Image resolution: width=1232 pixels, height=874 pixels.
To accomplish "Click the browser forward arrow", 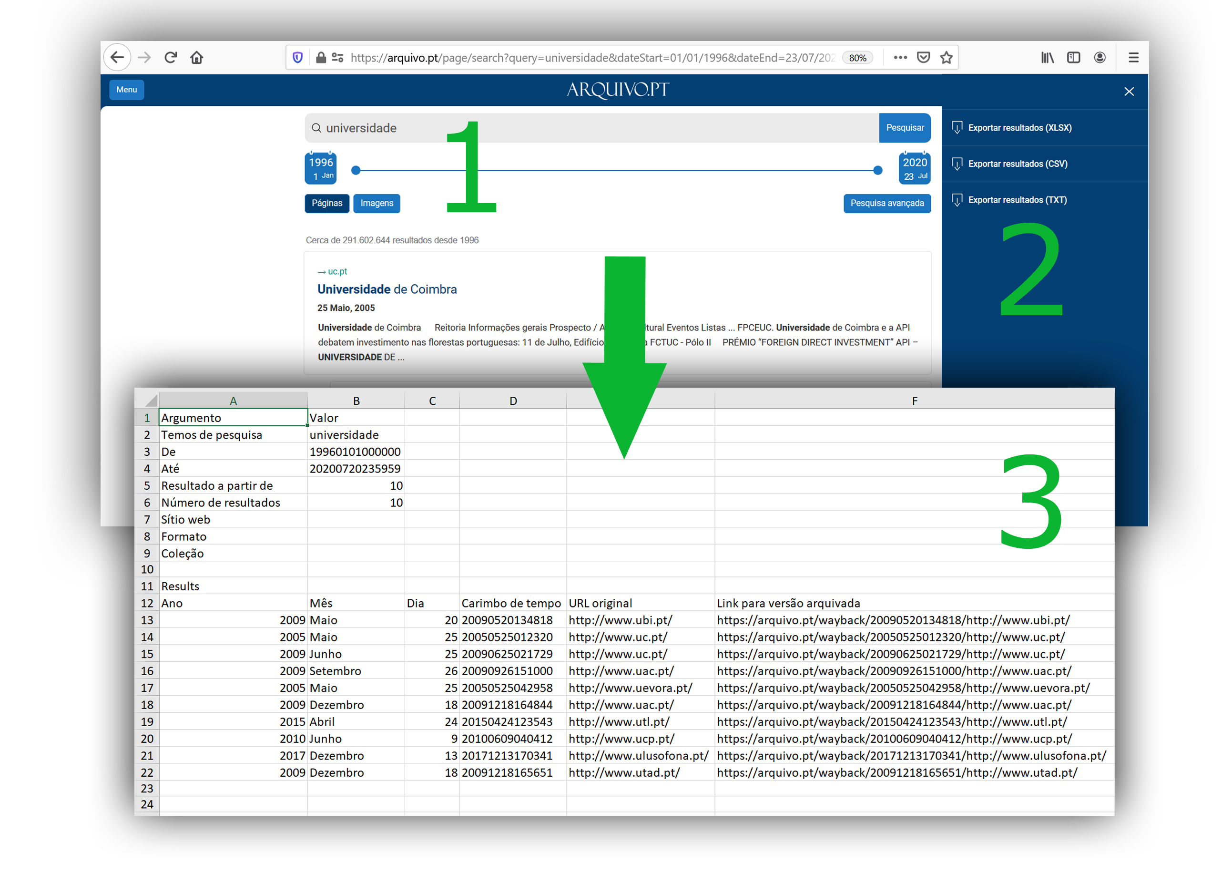I will pos(144,57).
